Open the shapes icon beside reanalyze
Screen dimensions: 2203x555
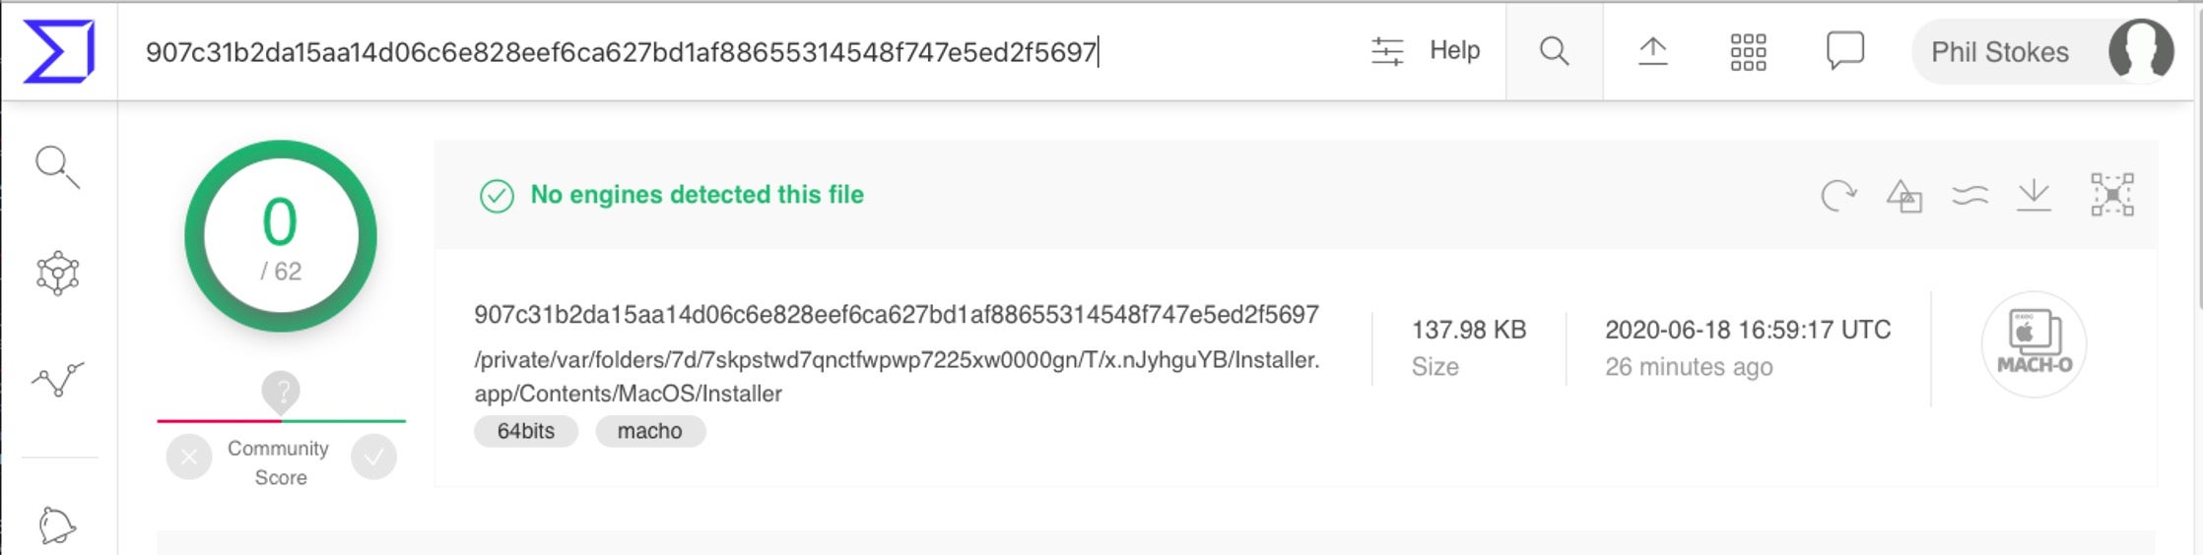[x=1903, y=195]
